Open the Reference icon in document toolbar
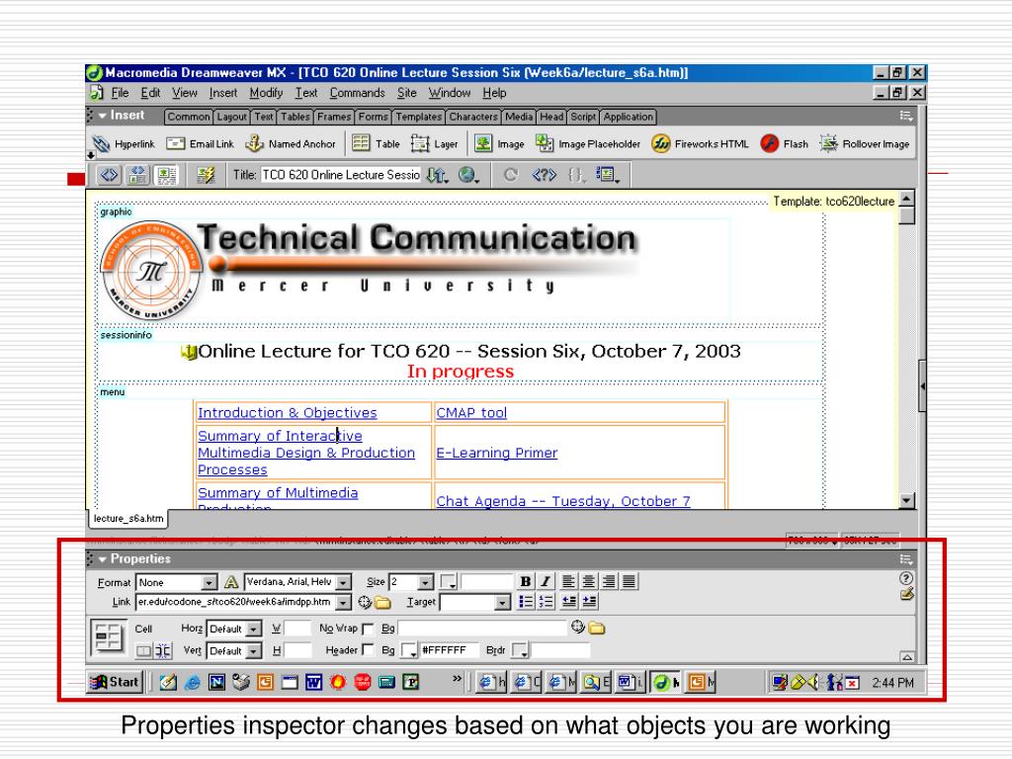This screenshot has width=1012, height=759. point(544,175)
